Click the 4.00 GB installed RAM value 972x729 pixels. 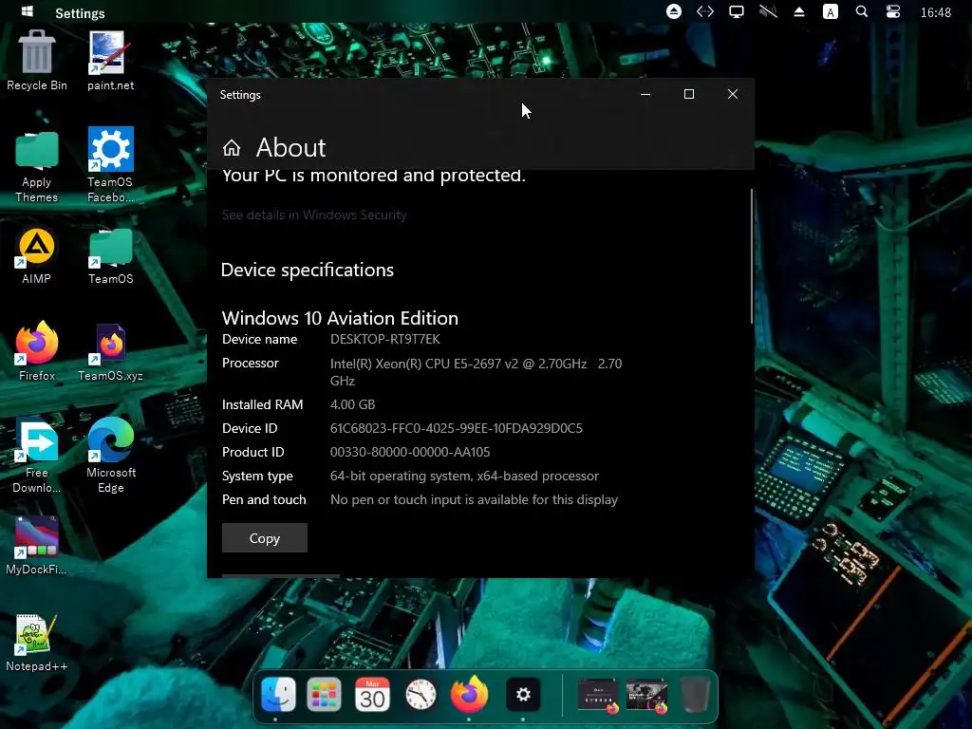click(353, 404)
